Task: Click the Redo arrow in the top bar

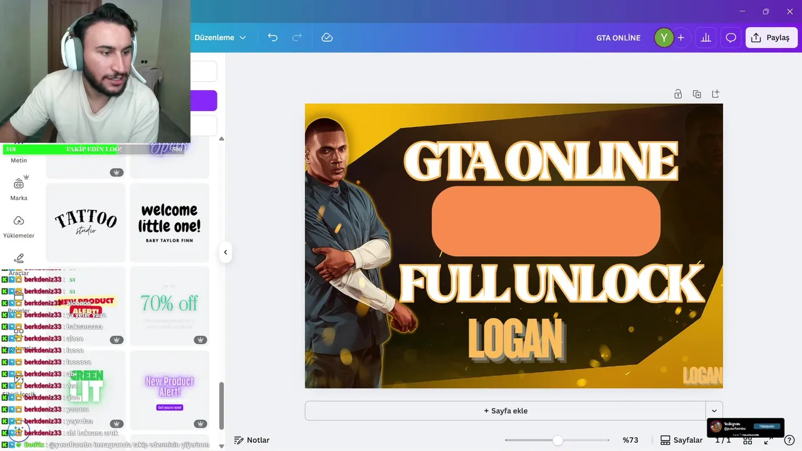Action: (x=297, y=38)
